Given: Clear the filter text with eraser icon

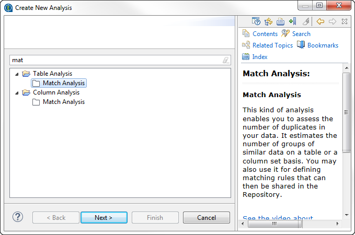Looking at the screenshot, I should tap(225, 60).
